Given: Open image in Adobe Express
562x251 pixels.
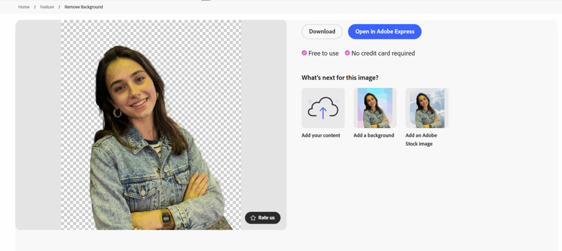Looking at the screenshot, I should point(385,31).
